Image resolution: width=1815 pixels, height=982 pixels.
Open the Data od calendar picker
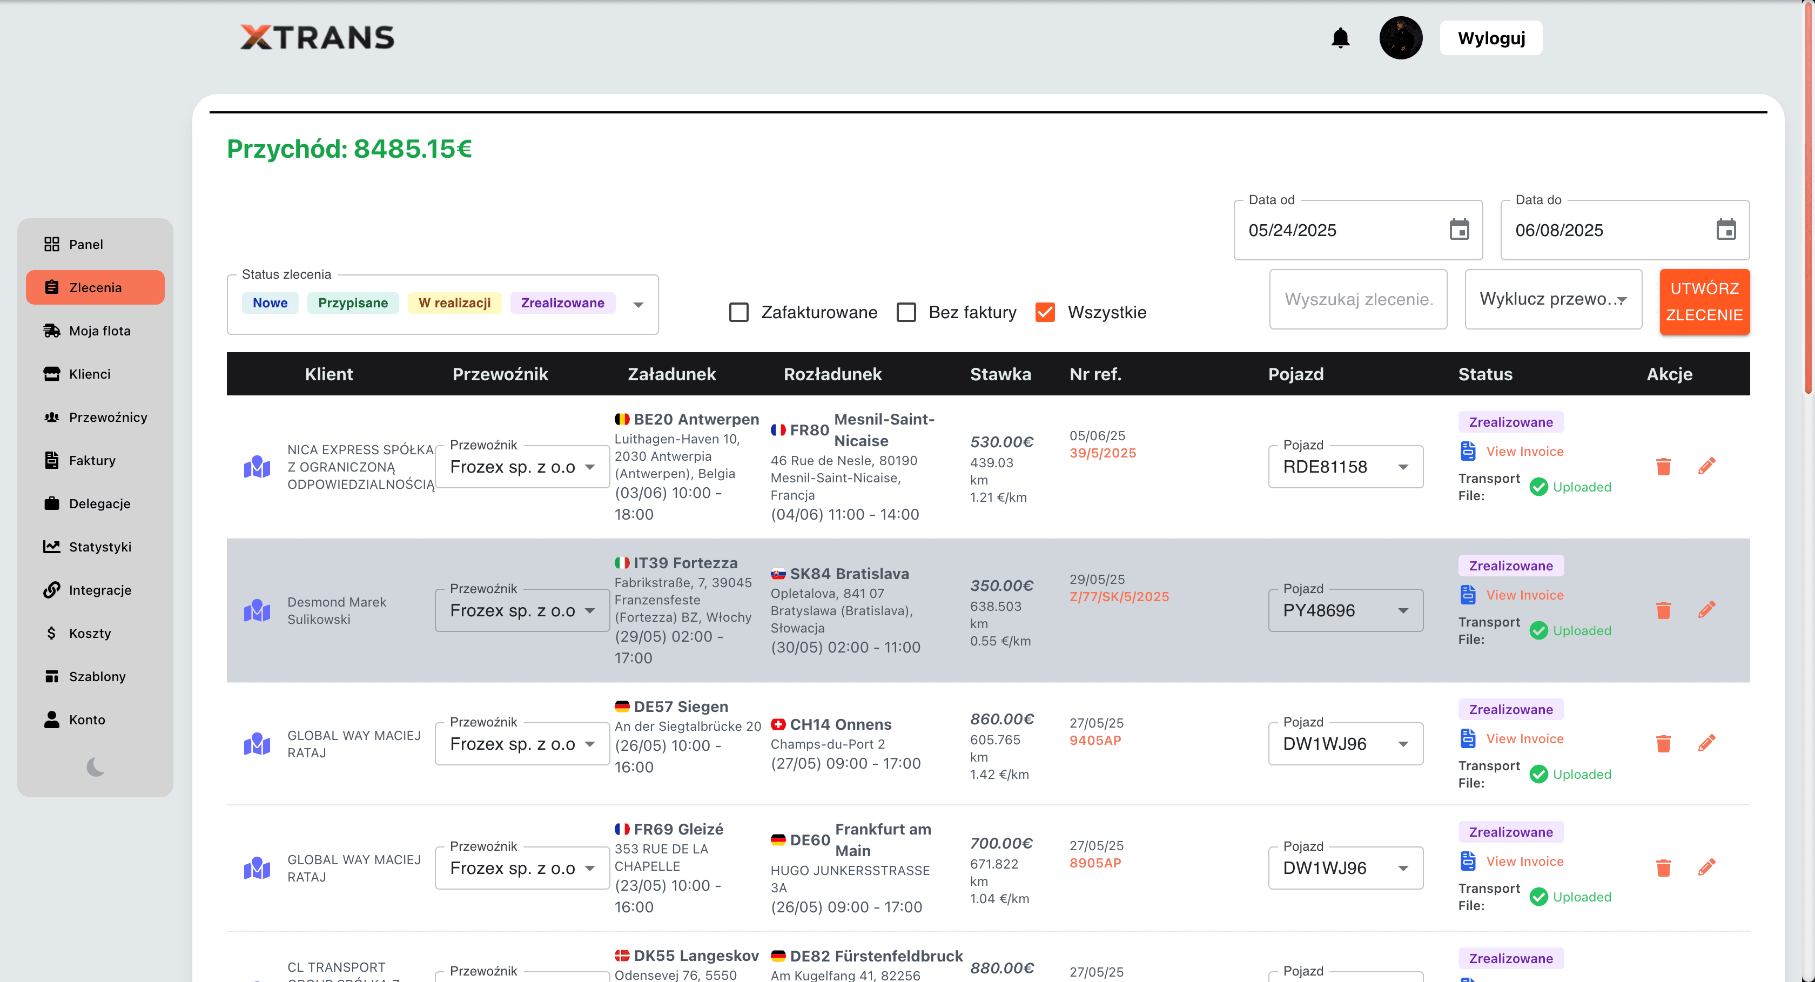click(x=1458, y=230)
